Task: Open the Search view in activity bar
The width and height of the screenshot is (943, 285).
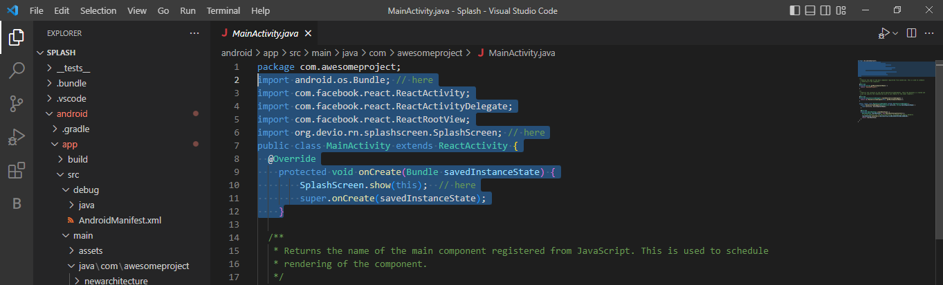Action: pyautogui.click(x=17, y=71)
